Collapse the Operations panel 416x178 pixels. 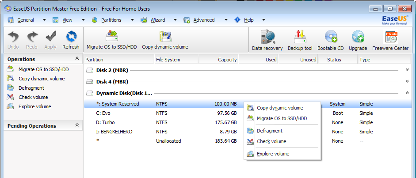(77, 59)
